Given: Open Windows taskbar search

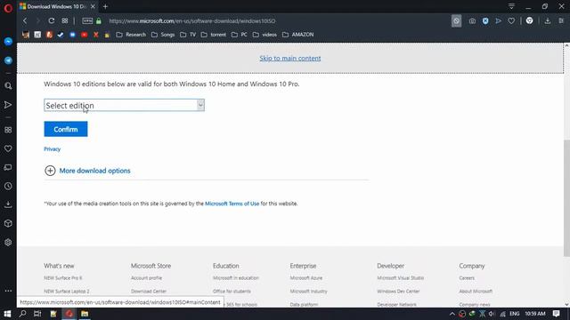Looking at the screenshot, I should (22, 314).
